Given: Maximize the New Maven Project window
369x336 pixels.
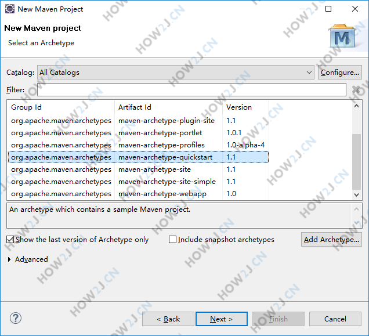Looking at the screenshot, I should point(328,9).
